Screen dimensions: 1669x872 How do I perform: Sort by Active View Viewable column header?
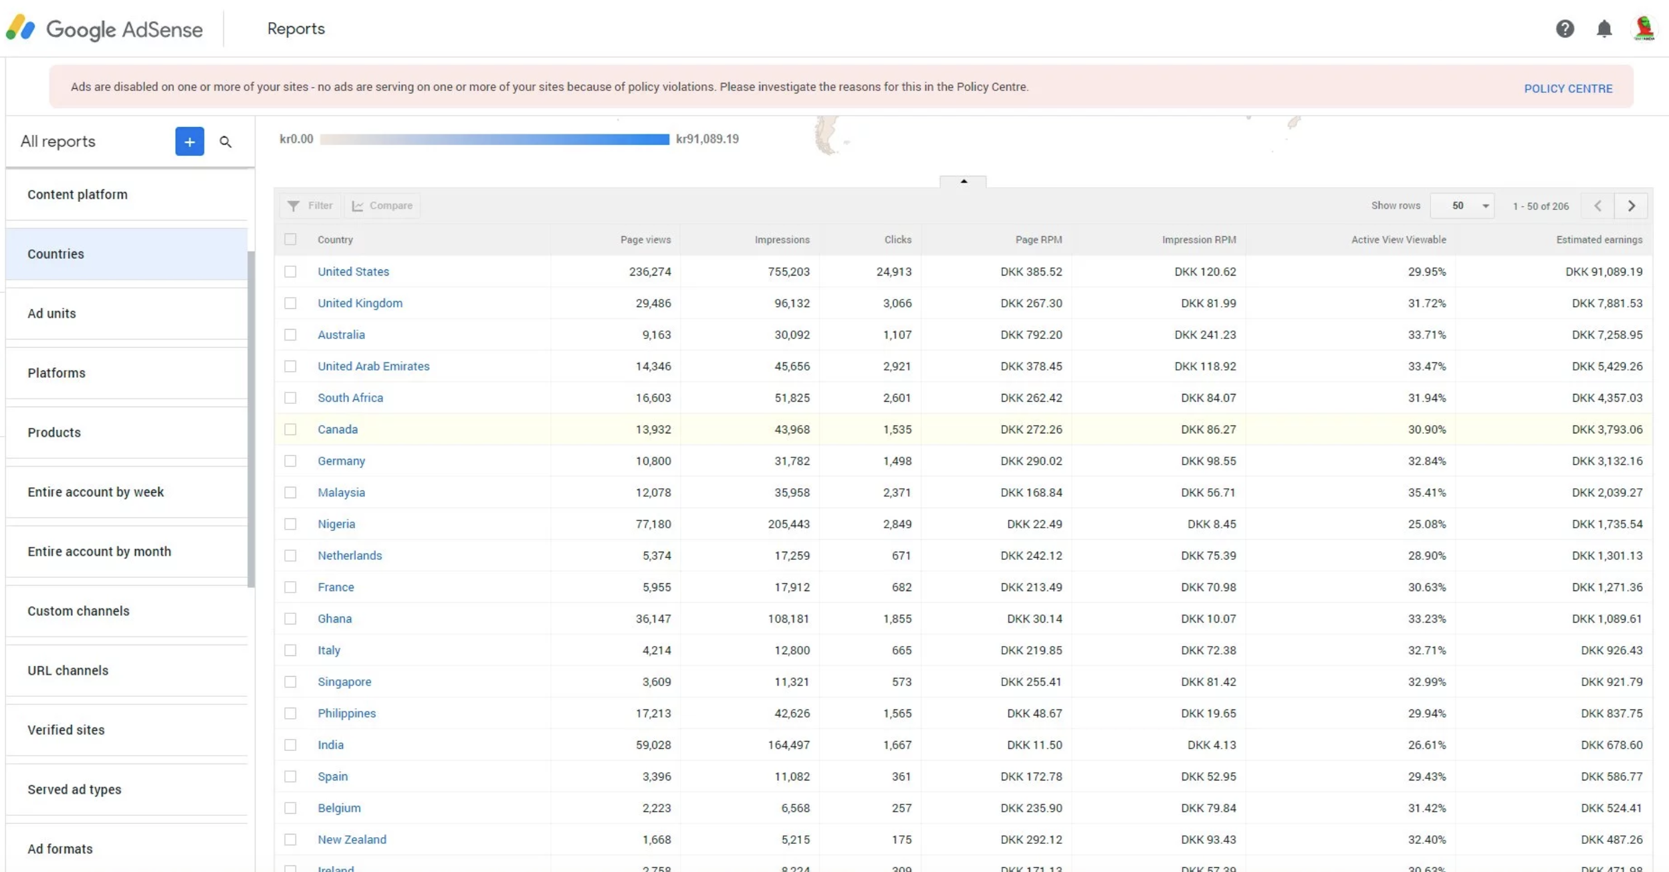click(x=1398, y=239)
